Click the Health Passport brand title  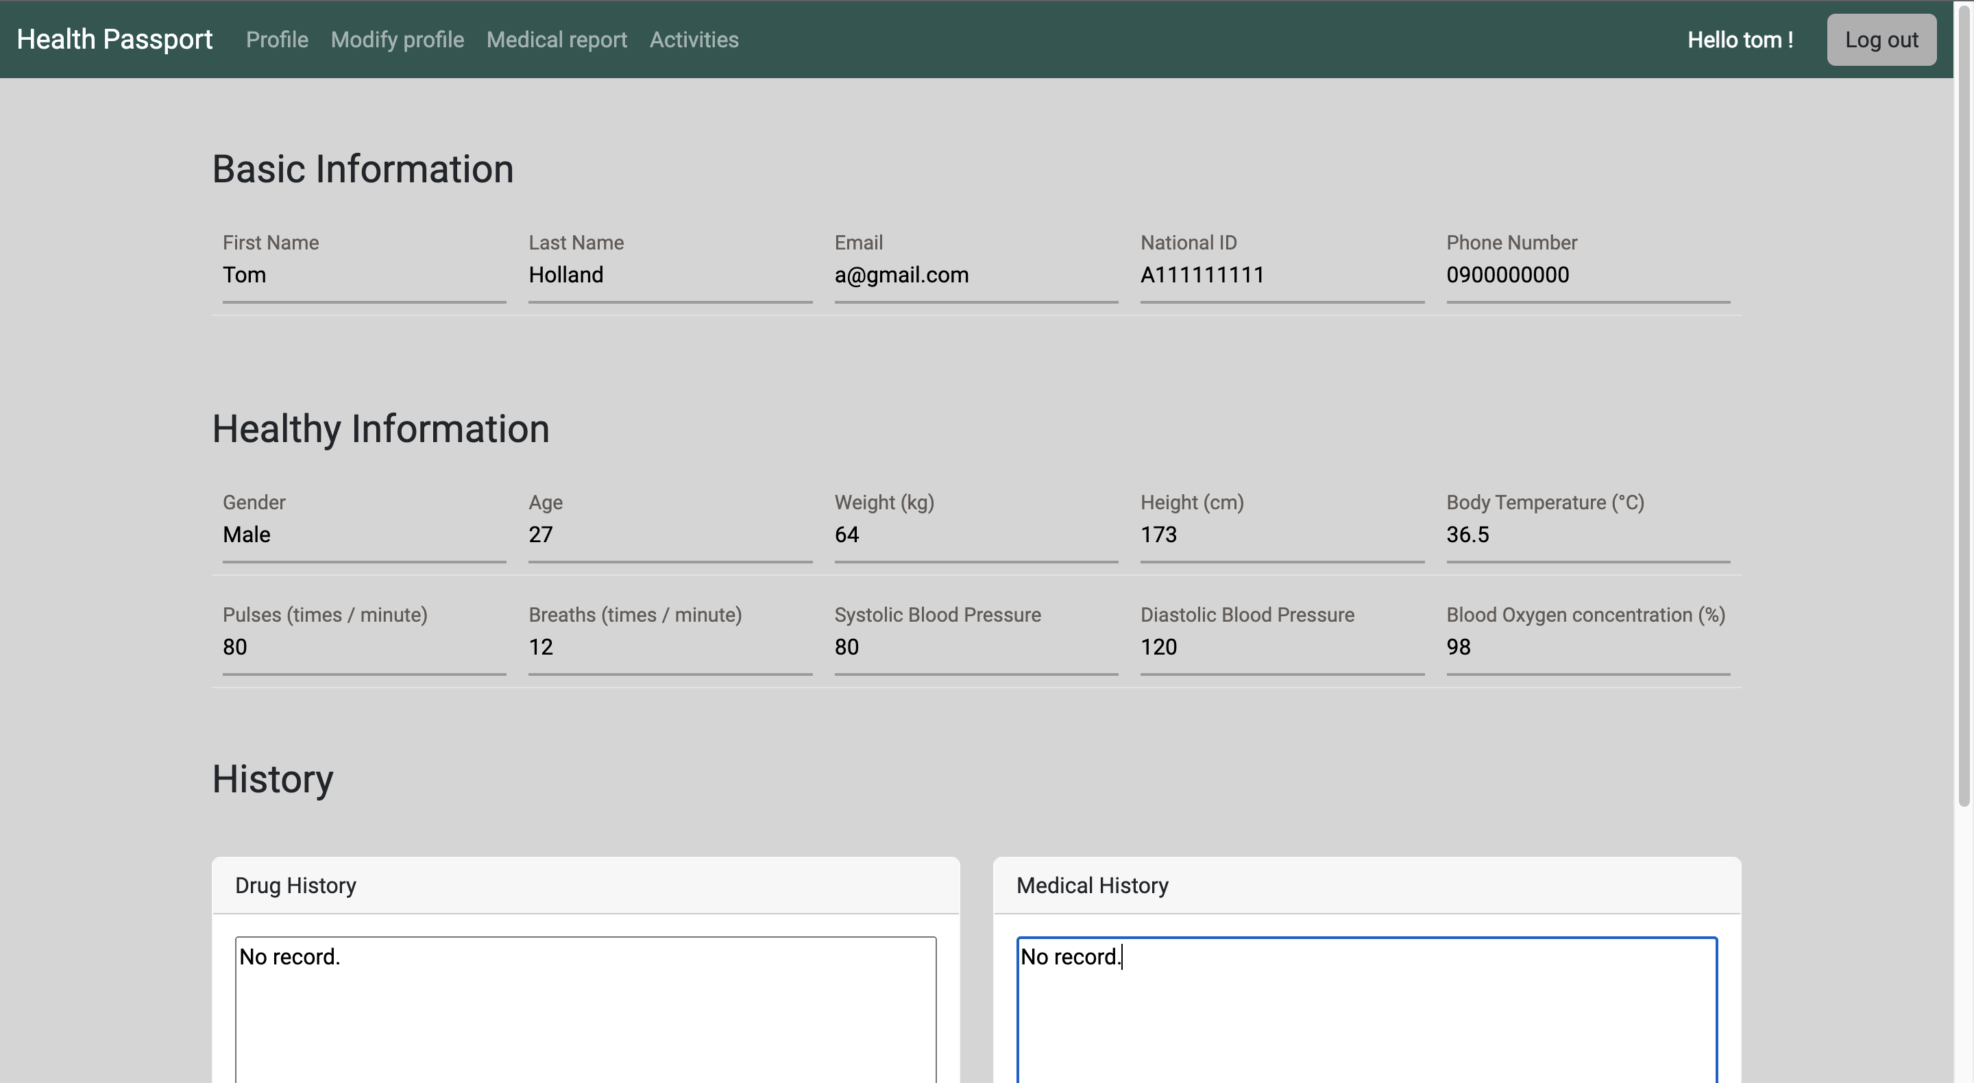pyautogui.click(x=115, y=39)
